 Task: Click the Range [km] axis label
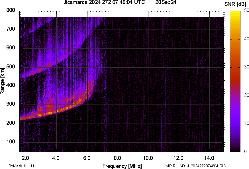(3, 82)
